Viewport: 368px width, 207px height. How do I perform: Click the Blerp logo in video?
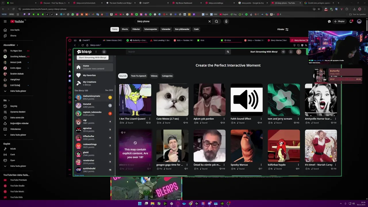pos(84,52)
